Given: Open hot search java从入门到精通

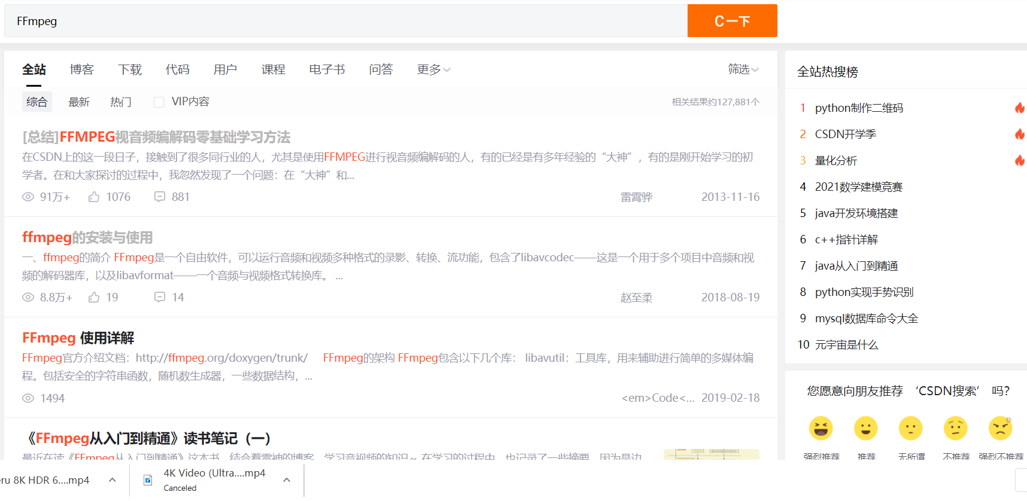Looking at the screenshot, I should click(856, 265).
